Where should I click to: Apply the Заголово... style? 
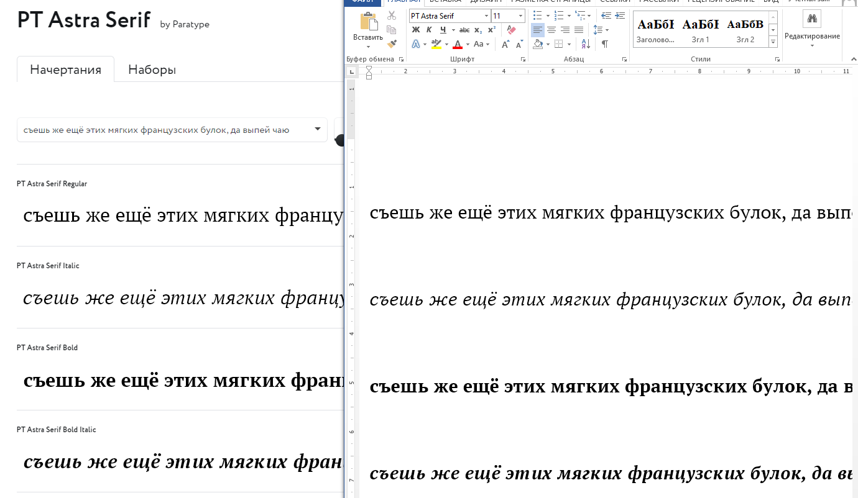click(655, 30)
